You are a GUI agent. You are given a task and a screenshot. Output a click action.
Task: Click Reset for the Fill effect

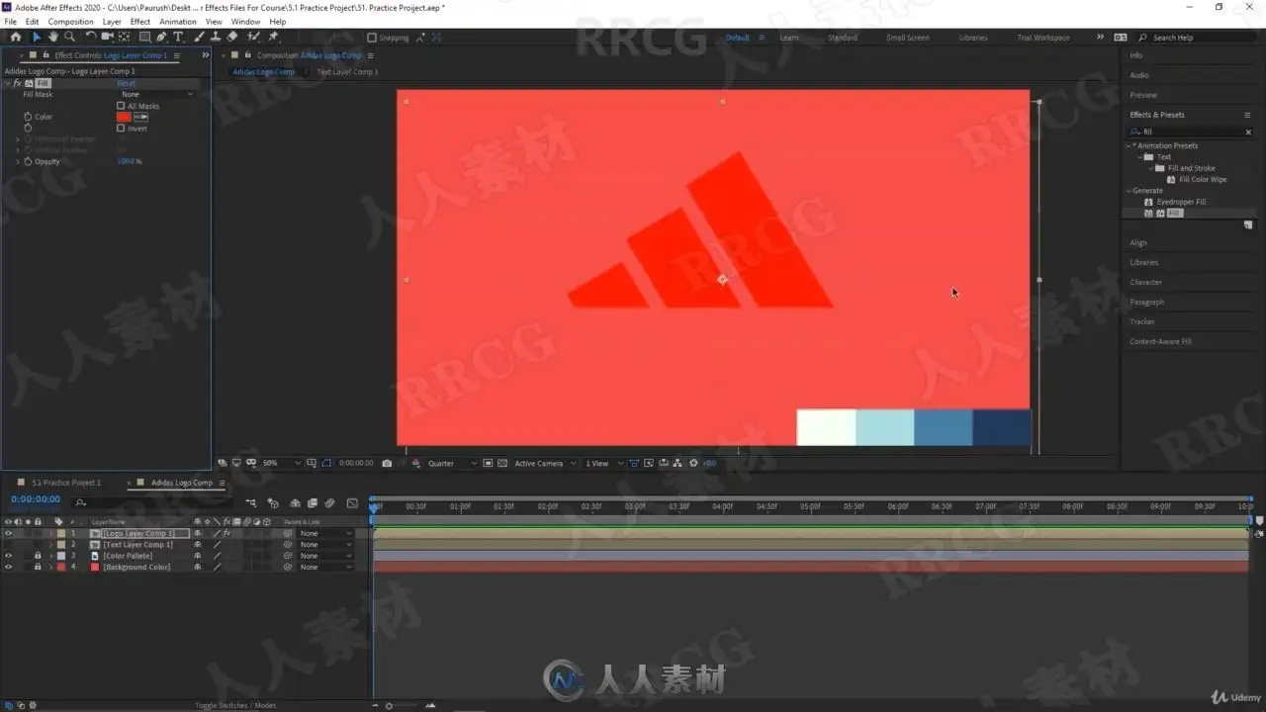[x=127, y=83]
